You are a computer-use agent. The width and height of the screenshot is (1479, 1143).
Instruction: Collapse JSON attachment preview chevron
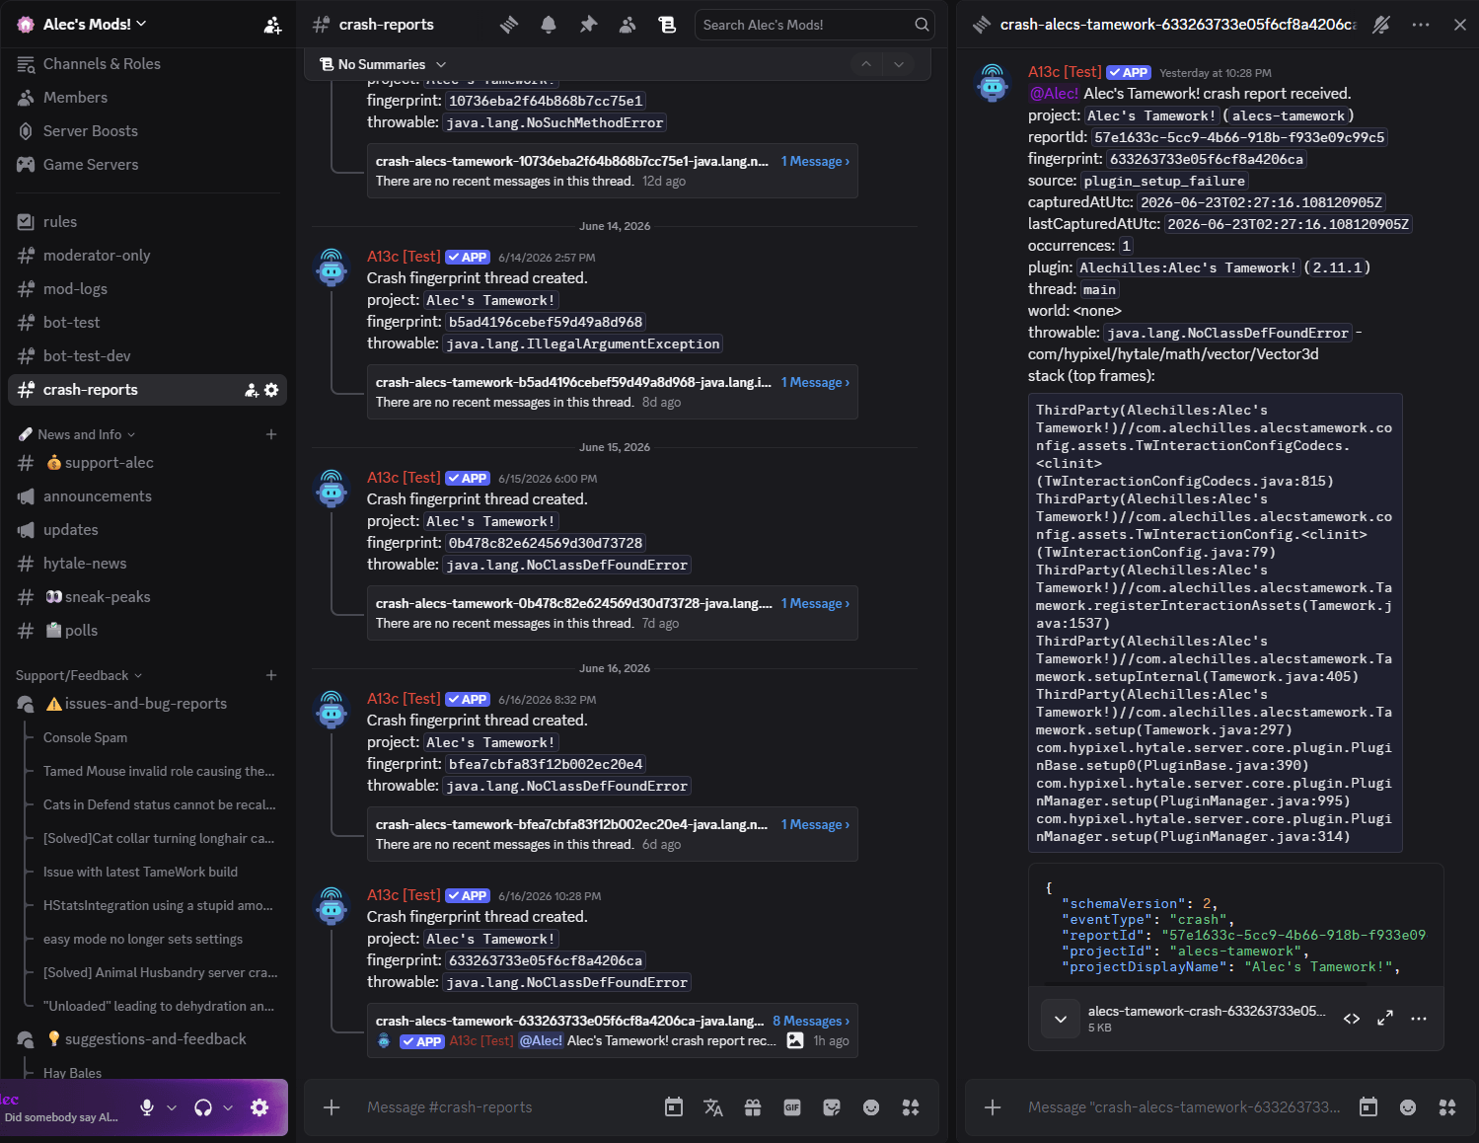(1061, 1019)
